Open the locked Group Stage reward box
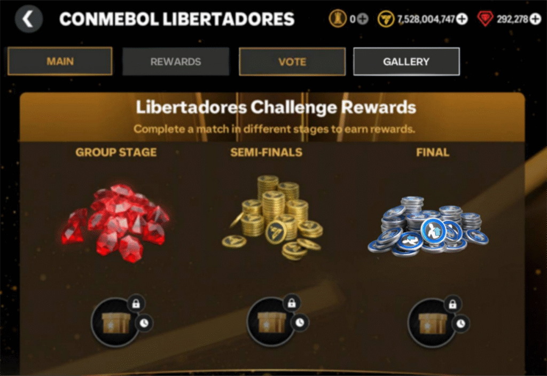The image size is (547, 376). tap(116, 322)
